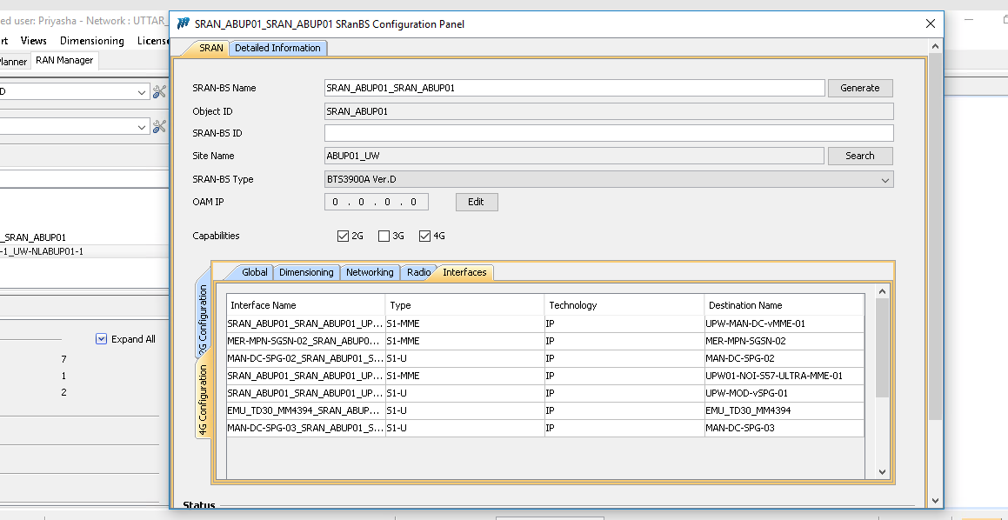1008x520 pixels.
Task: Click Edit next to OAM IP
Action: click(x=476, y=202)
